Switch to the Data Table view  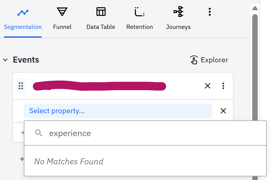point(101,19)
